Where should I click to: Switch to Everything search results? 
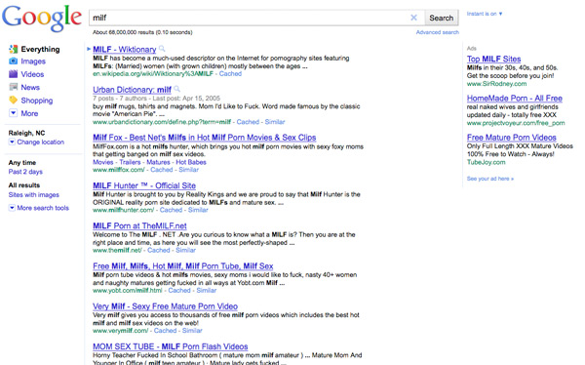[40, 49]
